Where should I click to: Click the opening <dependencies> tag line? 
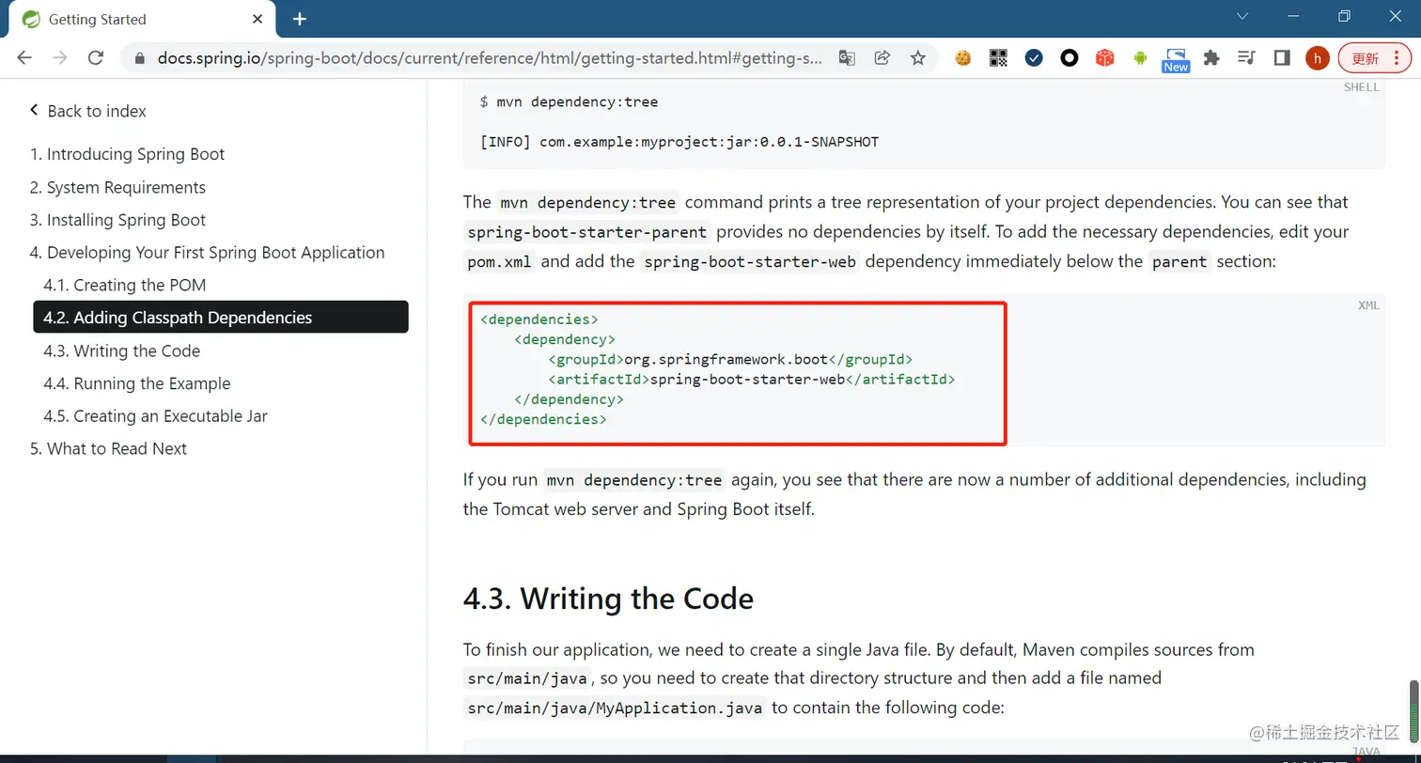tap(539, 319)
